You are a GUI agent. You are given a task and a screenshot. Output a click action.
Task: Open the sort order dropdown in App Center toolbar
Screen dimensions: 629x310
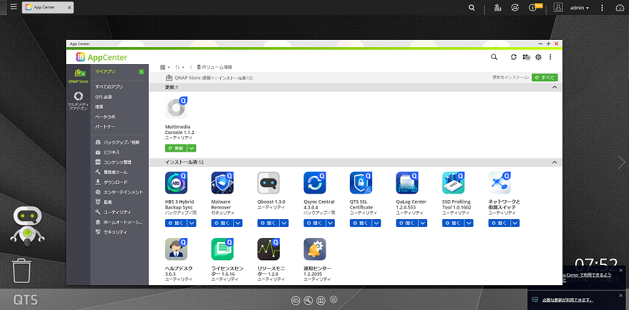(x=180, y=67)
